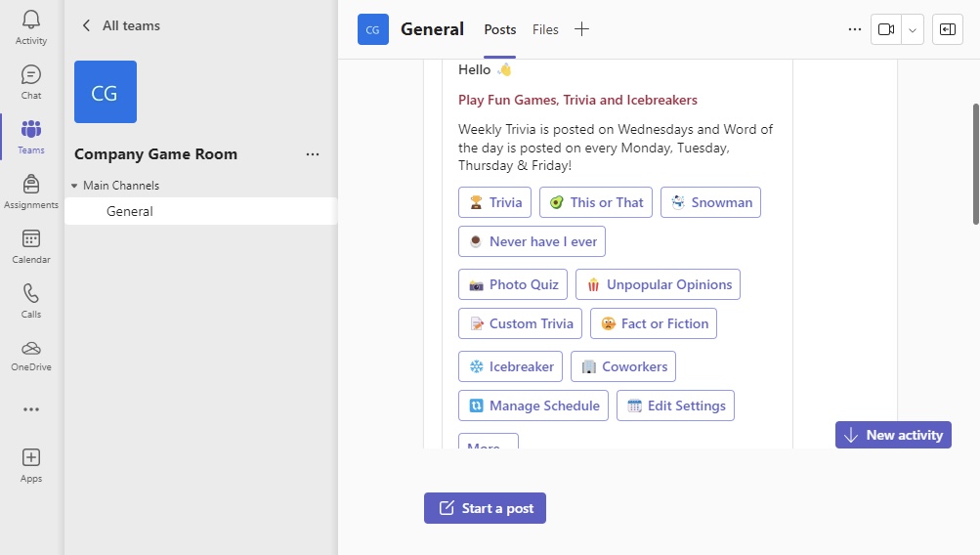Open Manage Schedule

click(533, 406)
